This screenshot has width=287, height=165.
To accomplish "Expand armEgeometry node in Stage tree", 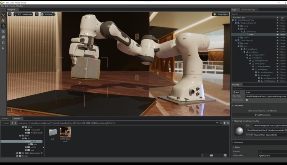I will [x=247, y=55].
